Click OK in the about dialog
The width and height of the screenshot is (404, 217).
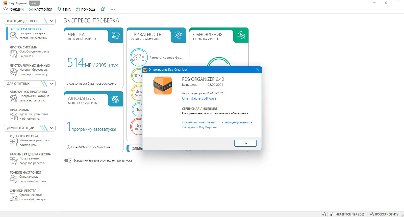point(245,143)
